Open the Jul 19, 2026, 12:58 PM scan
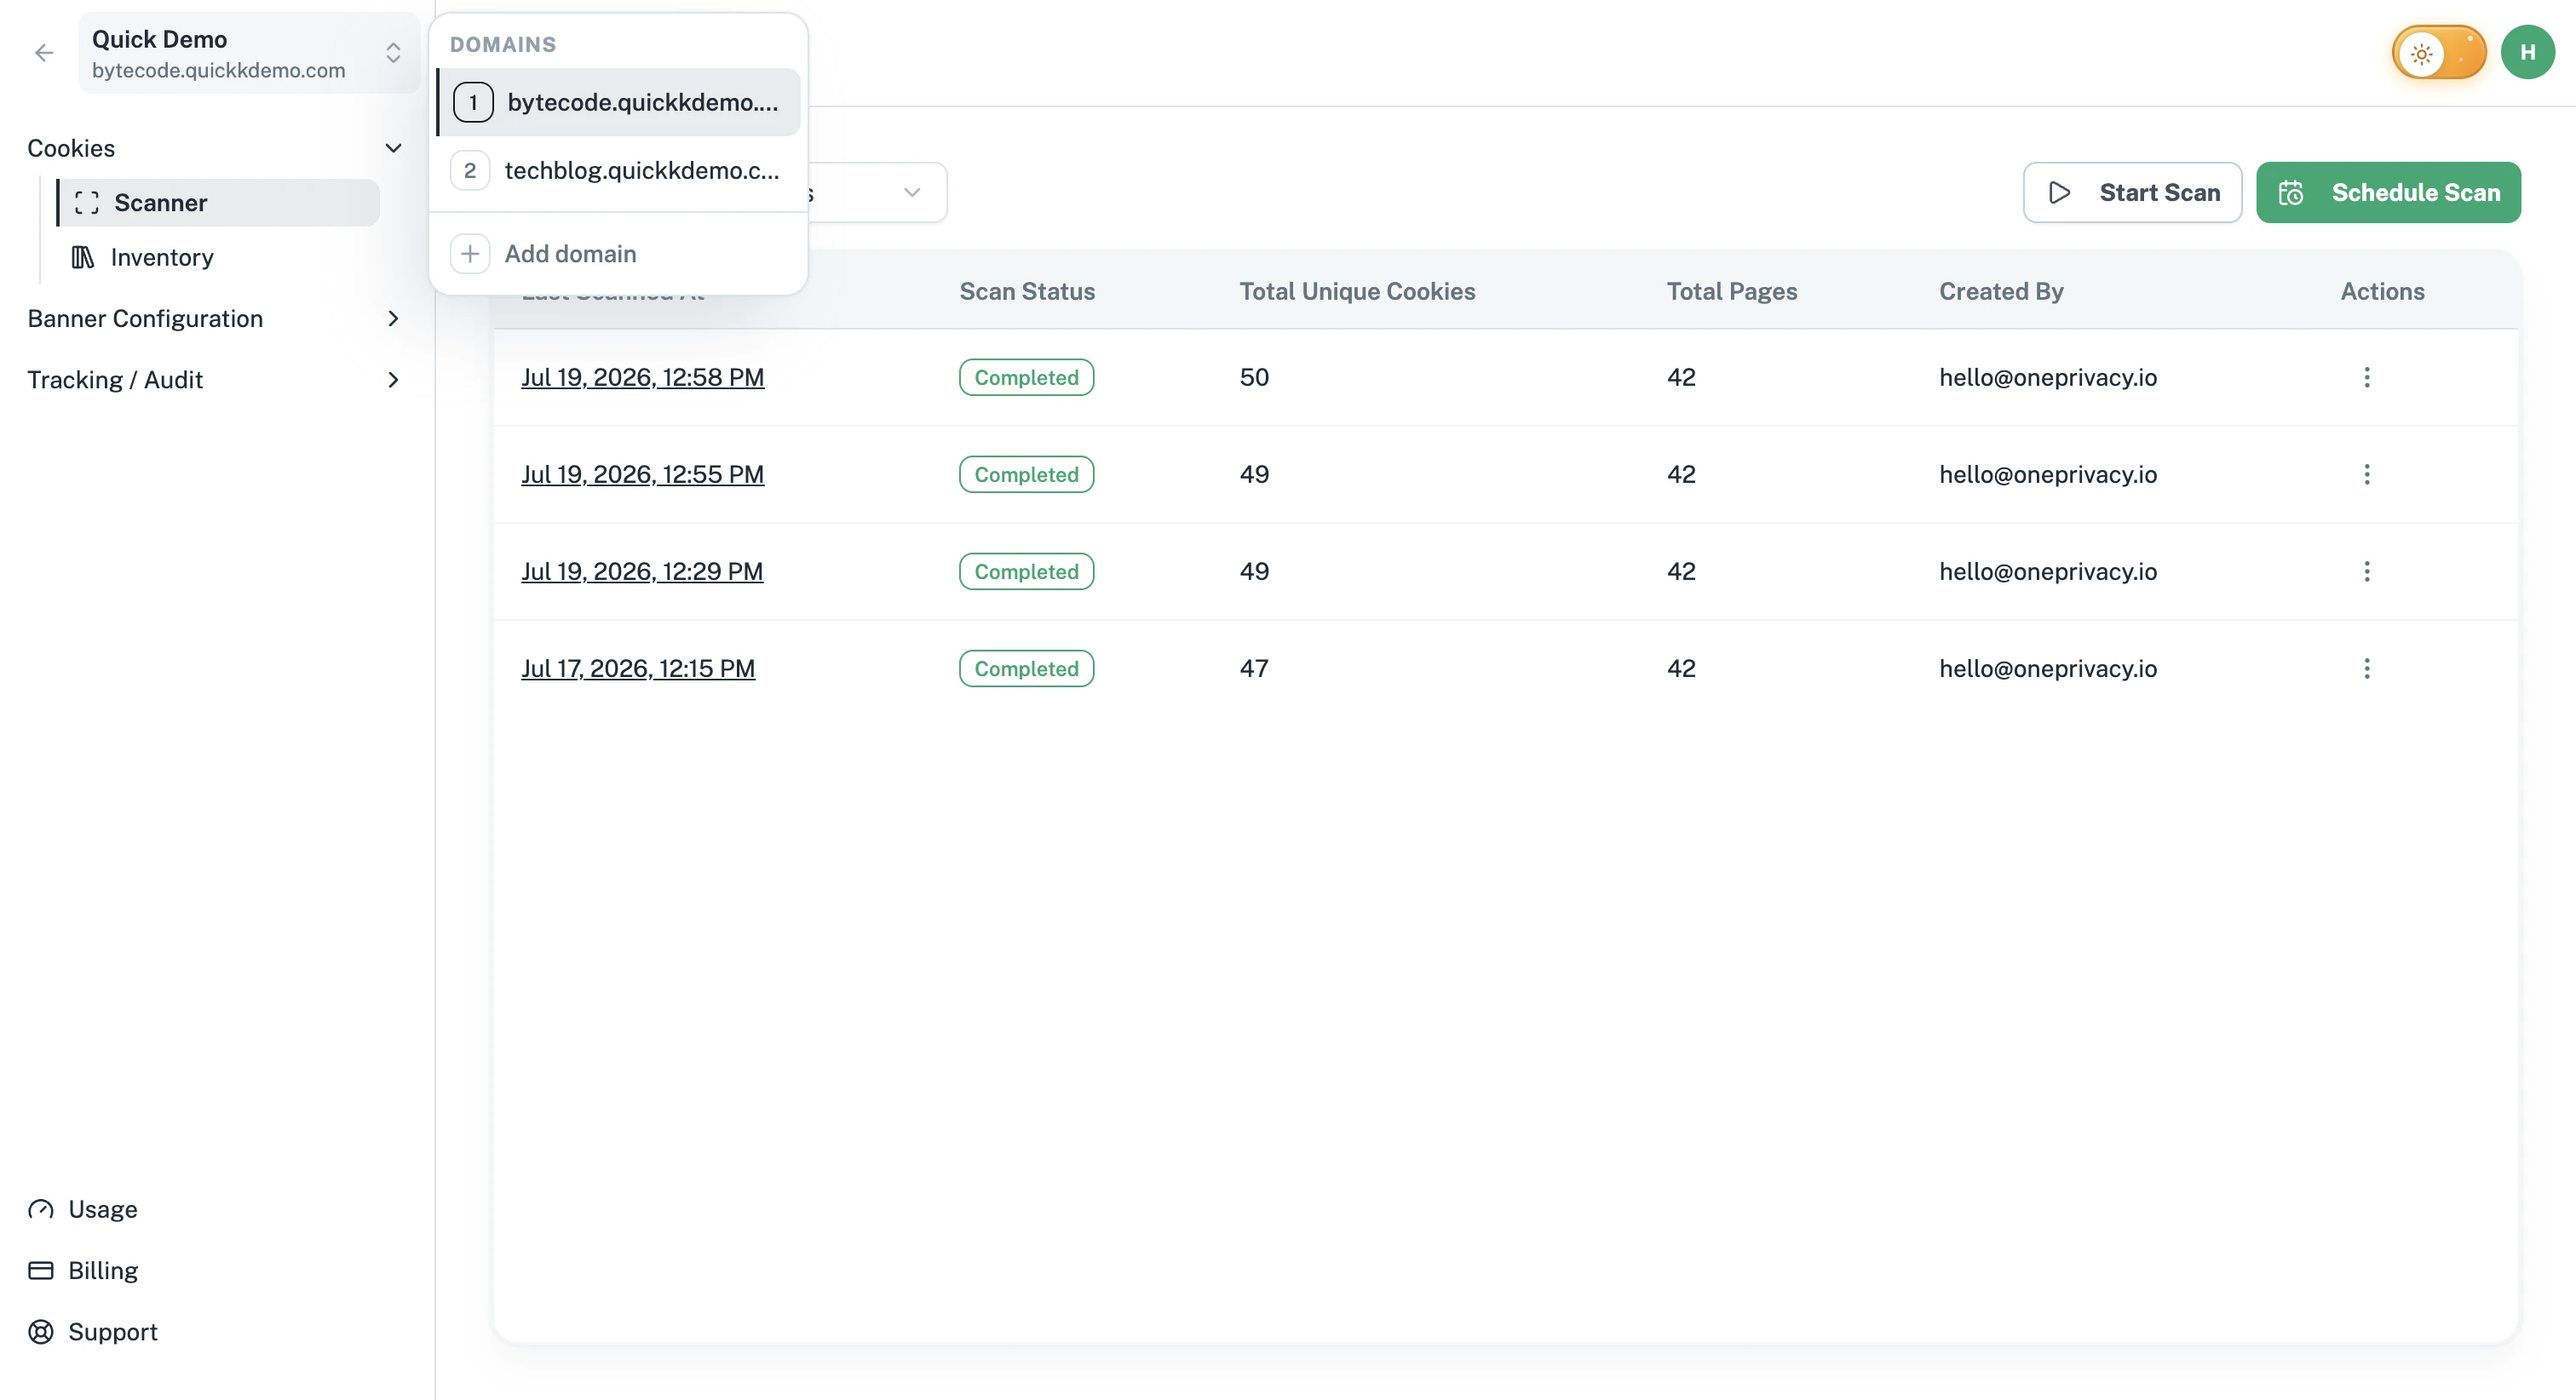Screen dimensions: 2576x1400 pyautogui.click(x=643, y=378)
